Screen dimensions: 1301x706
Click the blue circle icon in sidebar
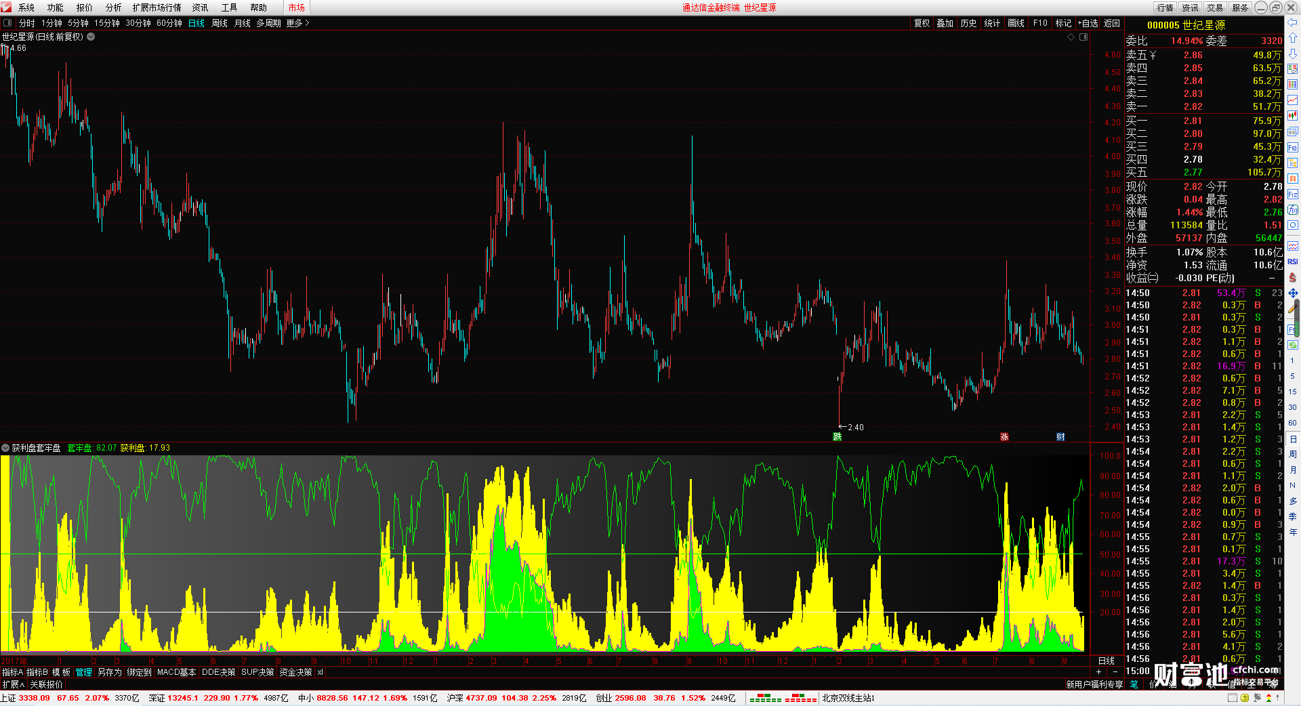coord(1293,226)
